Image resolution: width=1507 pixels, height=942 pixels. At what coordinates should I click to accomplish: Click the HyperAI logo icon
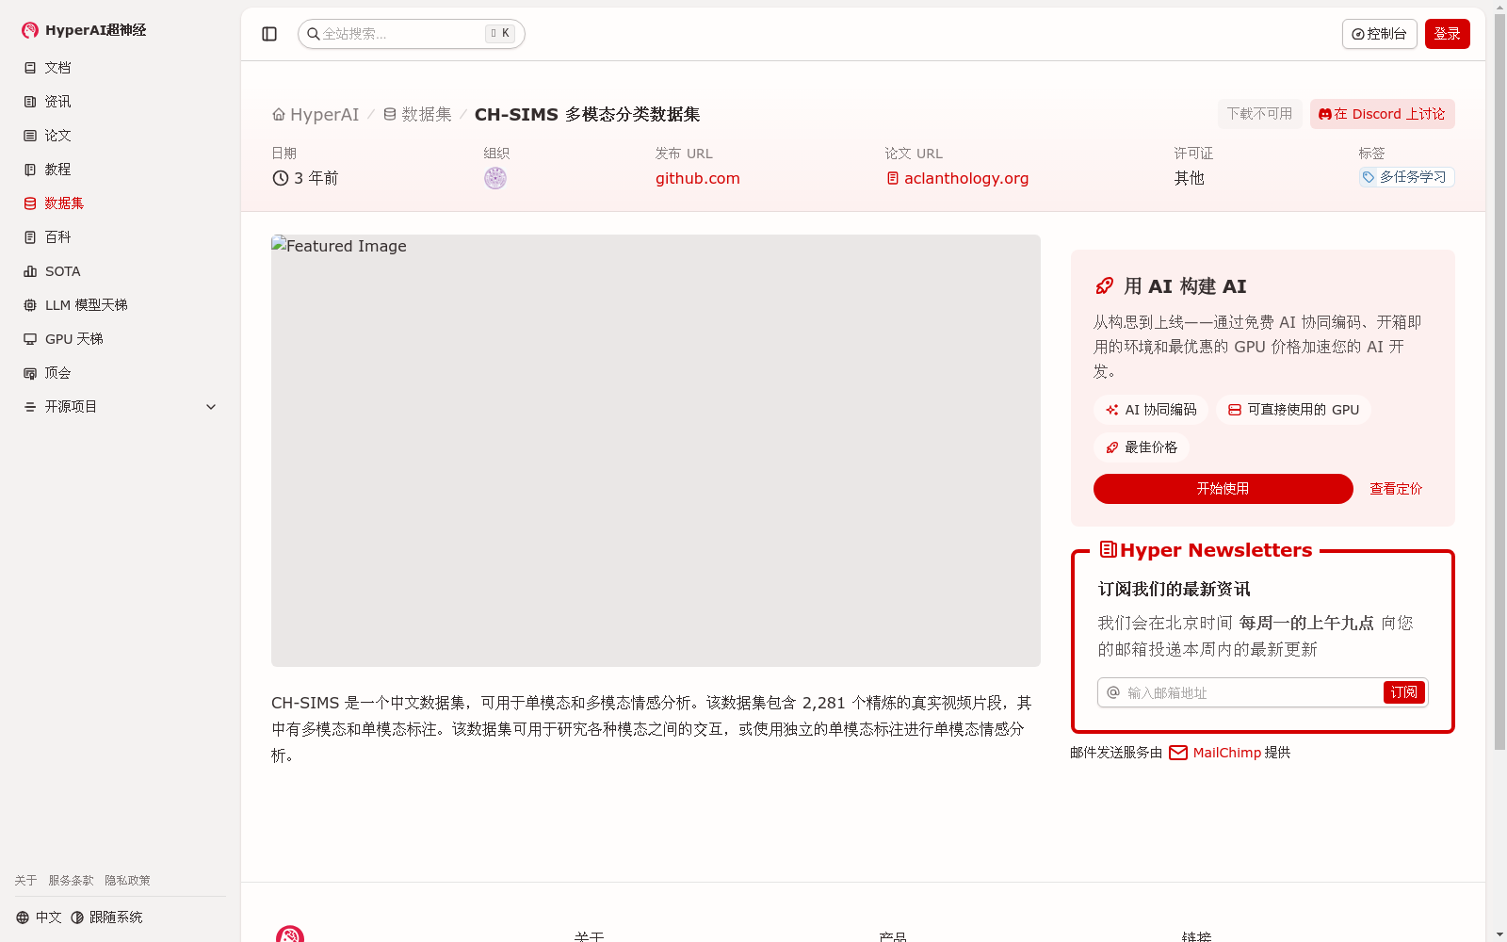click(x=30, y=30)
